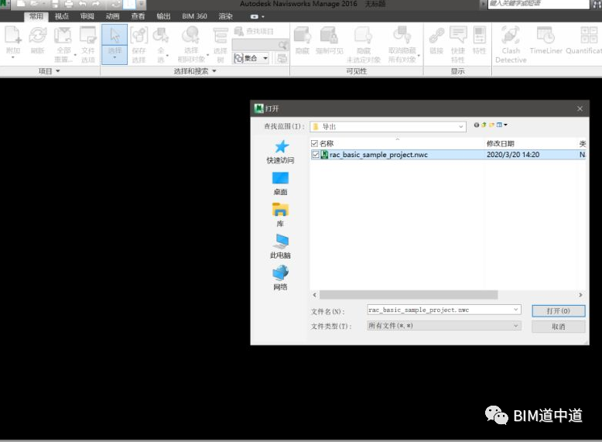Image resolution: width=602 pixels, height=442 pixels.
Task: Open the 集合 (Sets) dropdown
Action: point(251,58)
